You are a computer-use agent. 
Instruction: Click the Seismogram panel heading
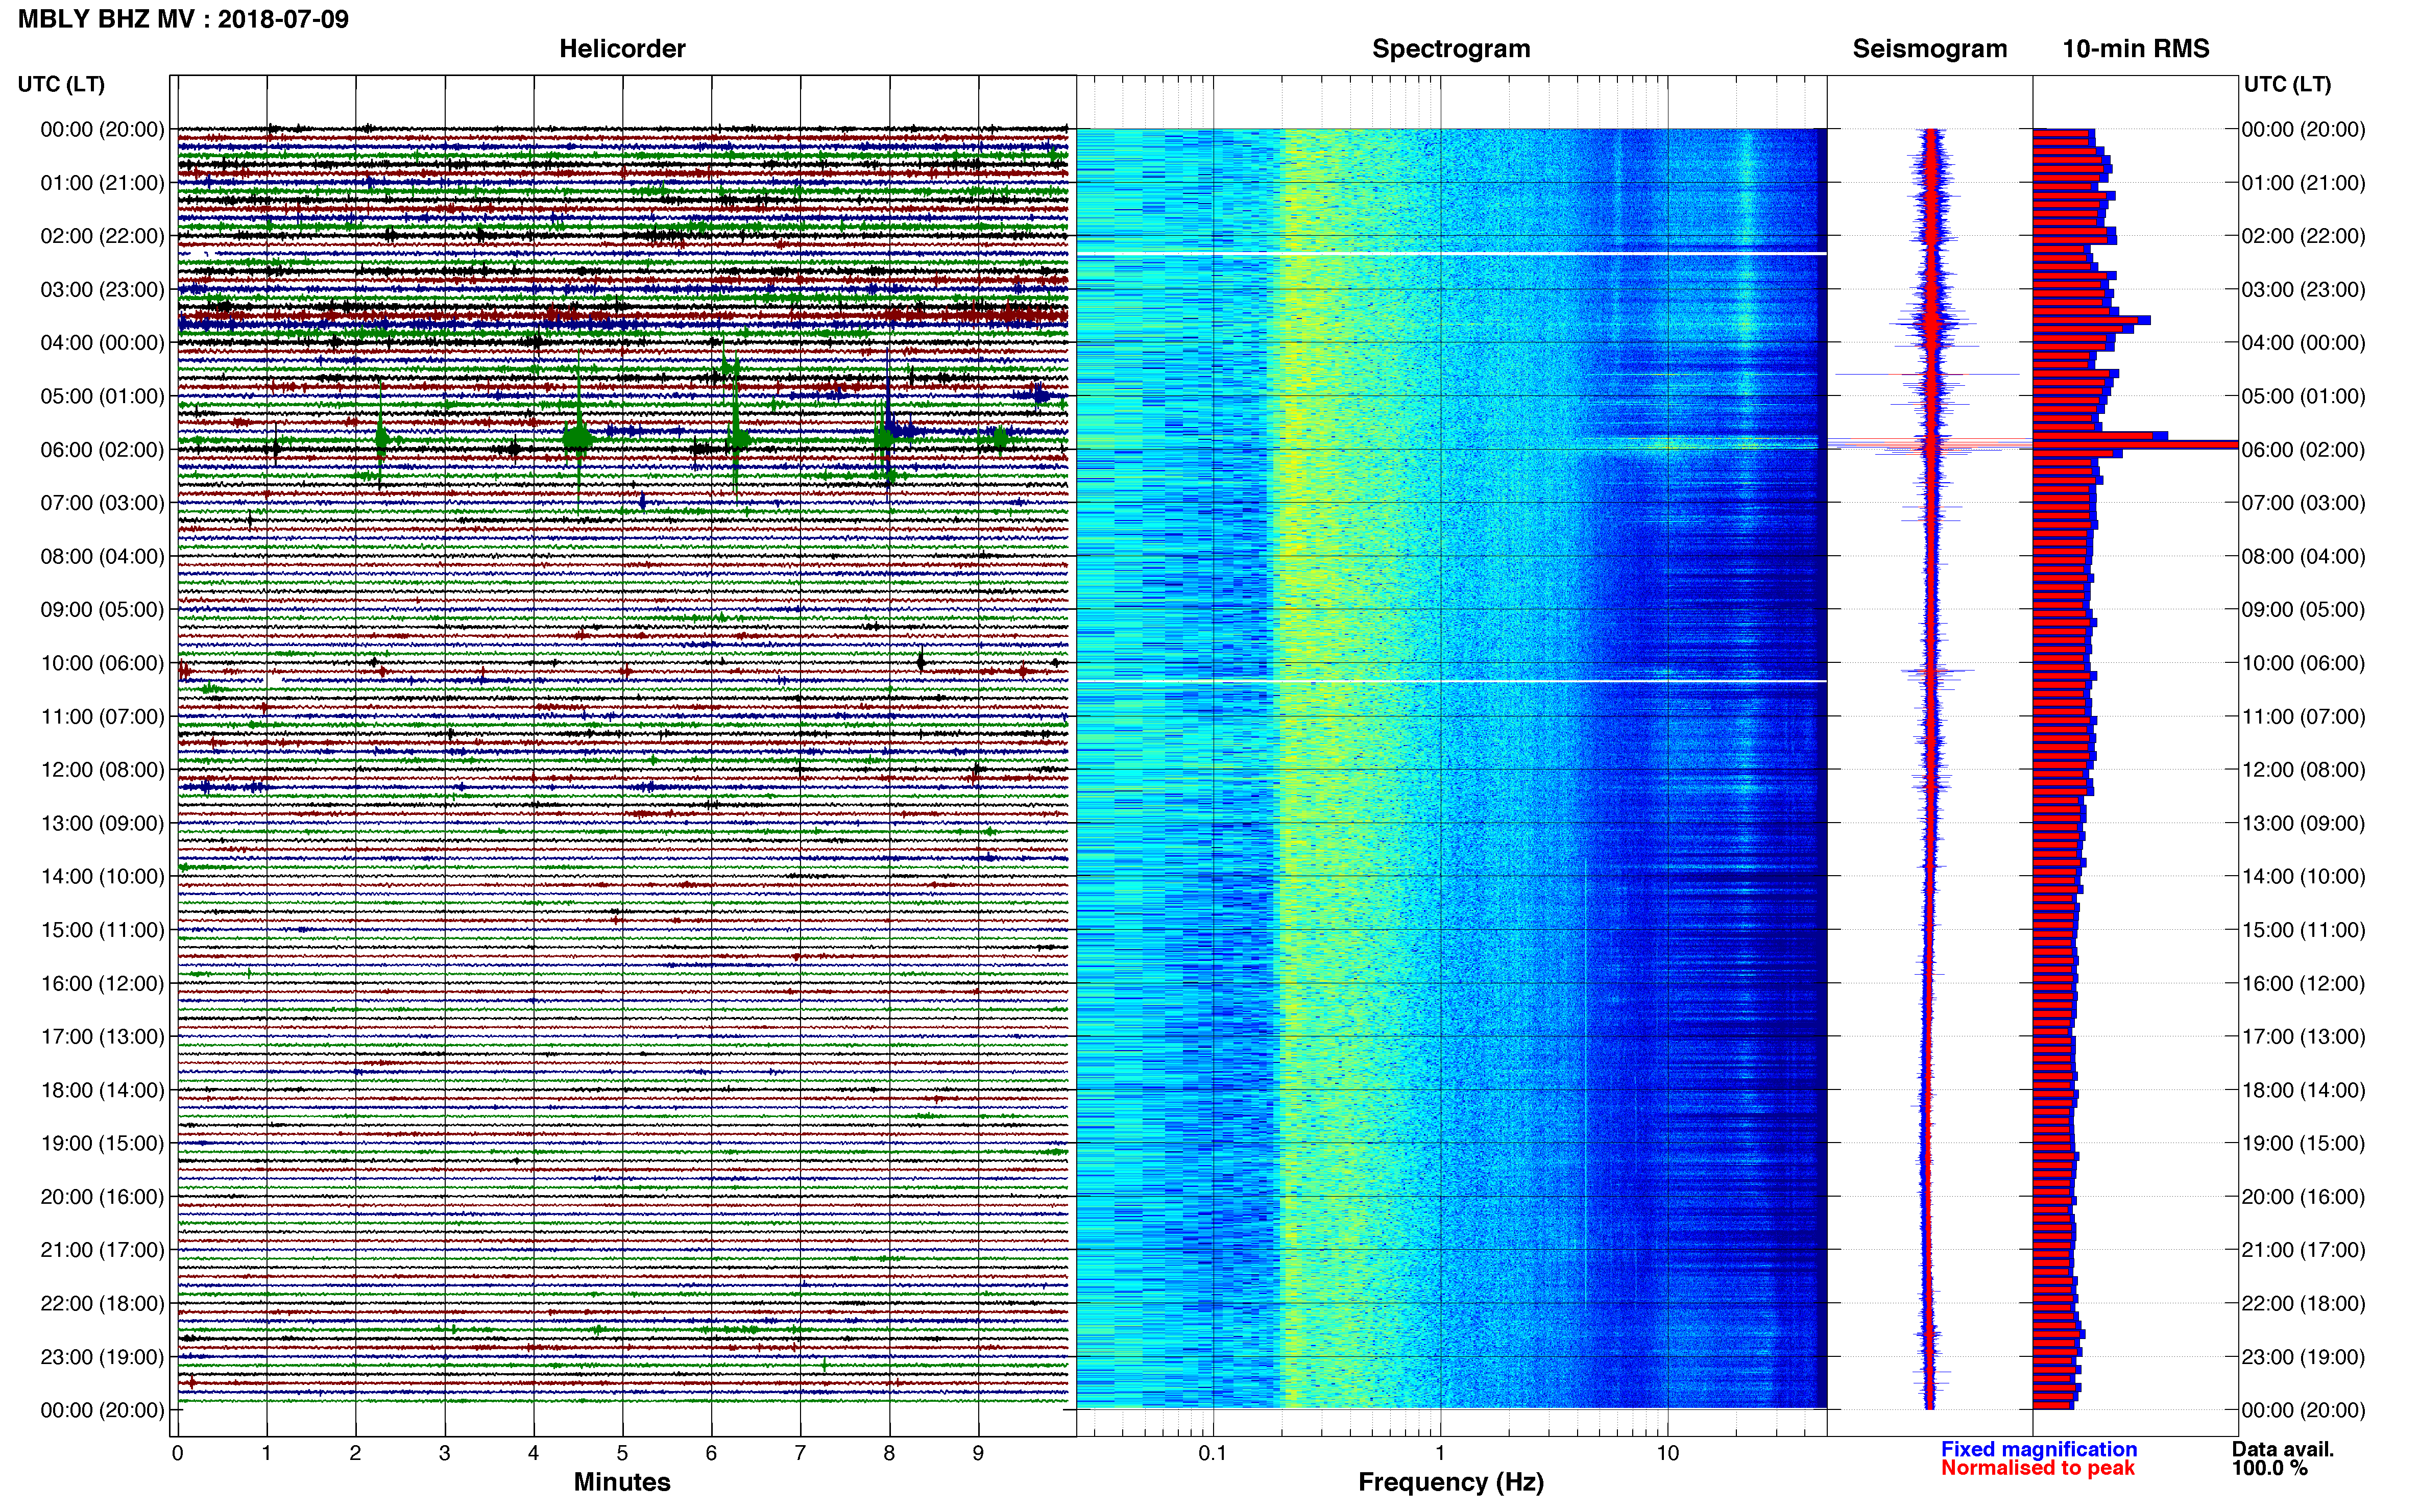coord(1930,49)
